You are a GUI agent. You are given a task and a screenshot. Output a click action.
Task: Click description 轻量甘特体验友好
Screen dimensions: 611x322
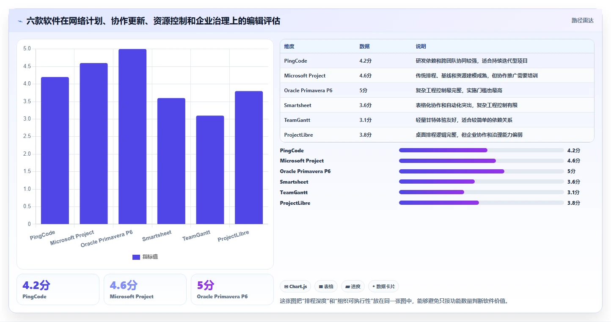coord(464,120)
